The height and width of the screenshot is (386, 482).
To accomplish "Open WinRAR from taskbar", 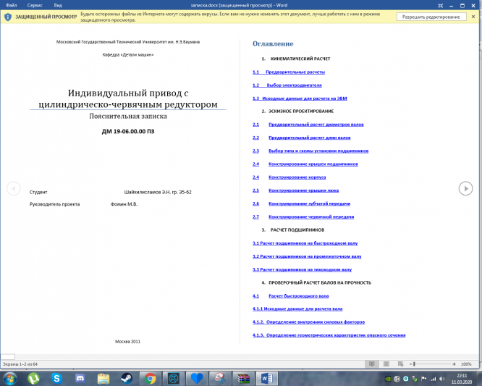I will tap(243, 379).
